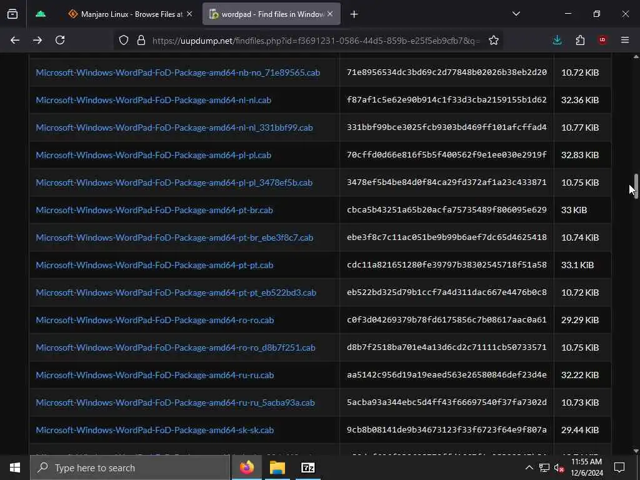Select hash starting 5acba93a344e

point(446,402)
